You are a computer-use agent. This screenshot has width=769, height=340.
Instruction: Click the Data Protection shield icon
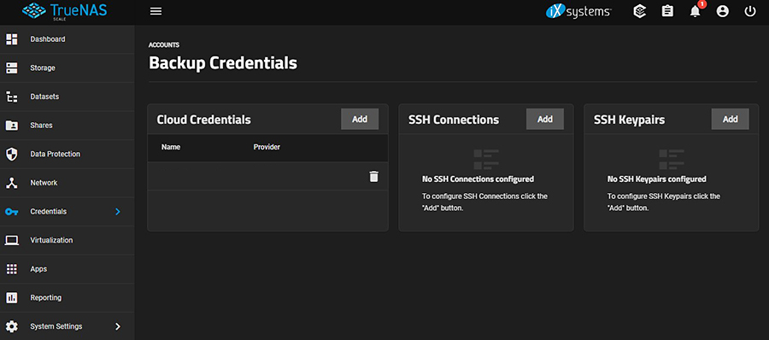(x=12, y=154)
